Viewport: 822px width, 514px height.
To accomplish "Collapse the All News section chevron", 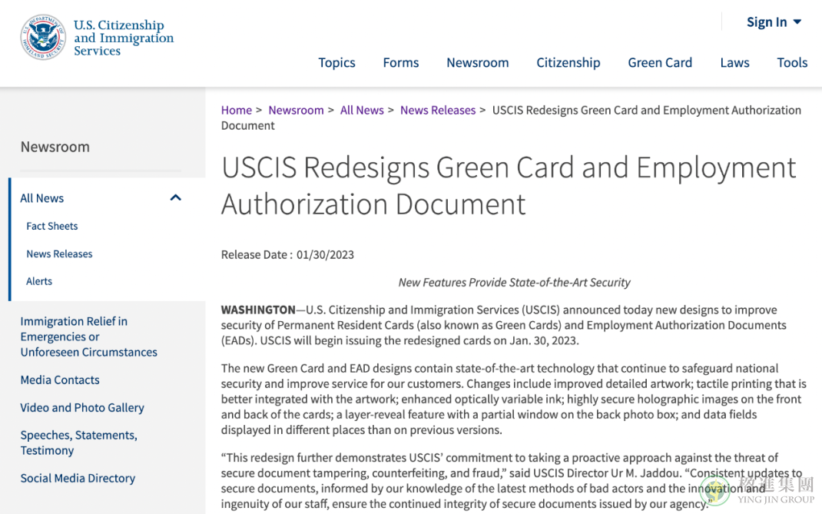I will [x=176, y=197].
